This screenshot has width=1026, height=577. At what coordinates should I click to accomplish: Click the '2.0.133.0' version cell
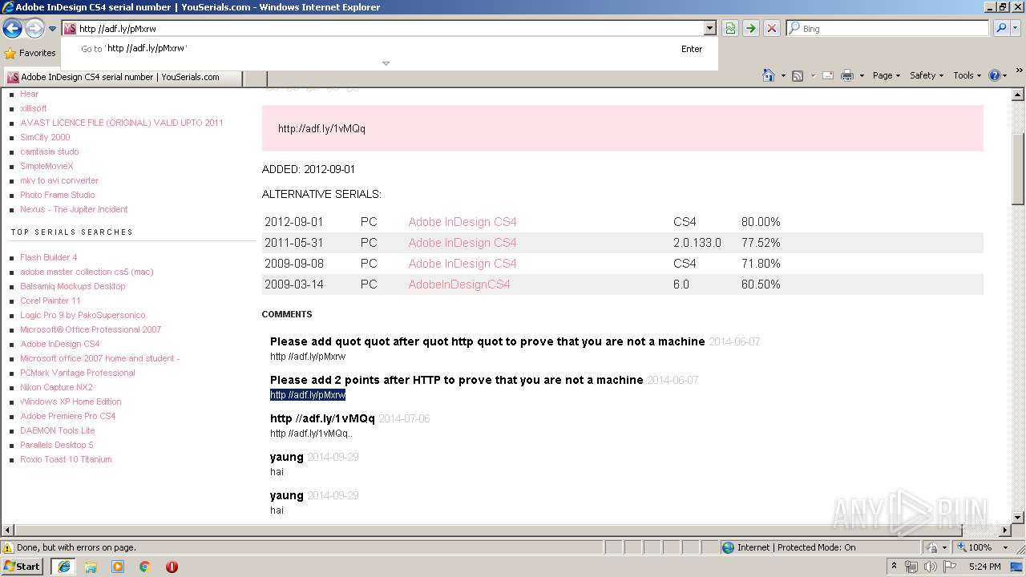[697, 243]
